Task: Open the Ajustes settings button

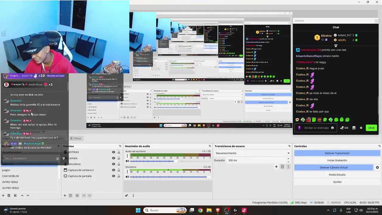Action: coord(337,182)
